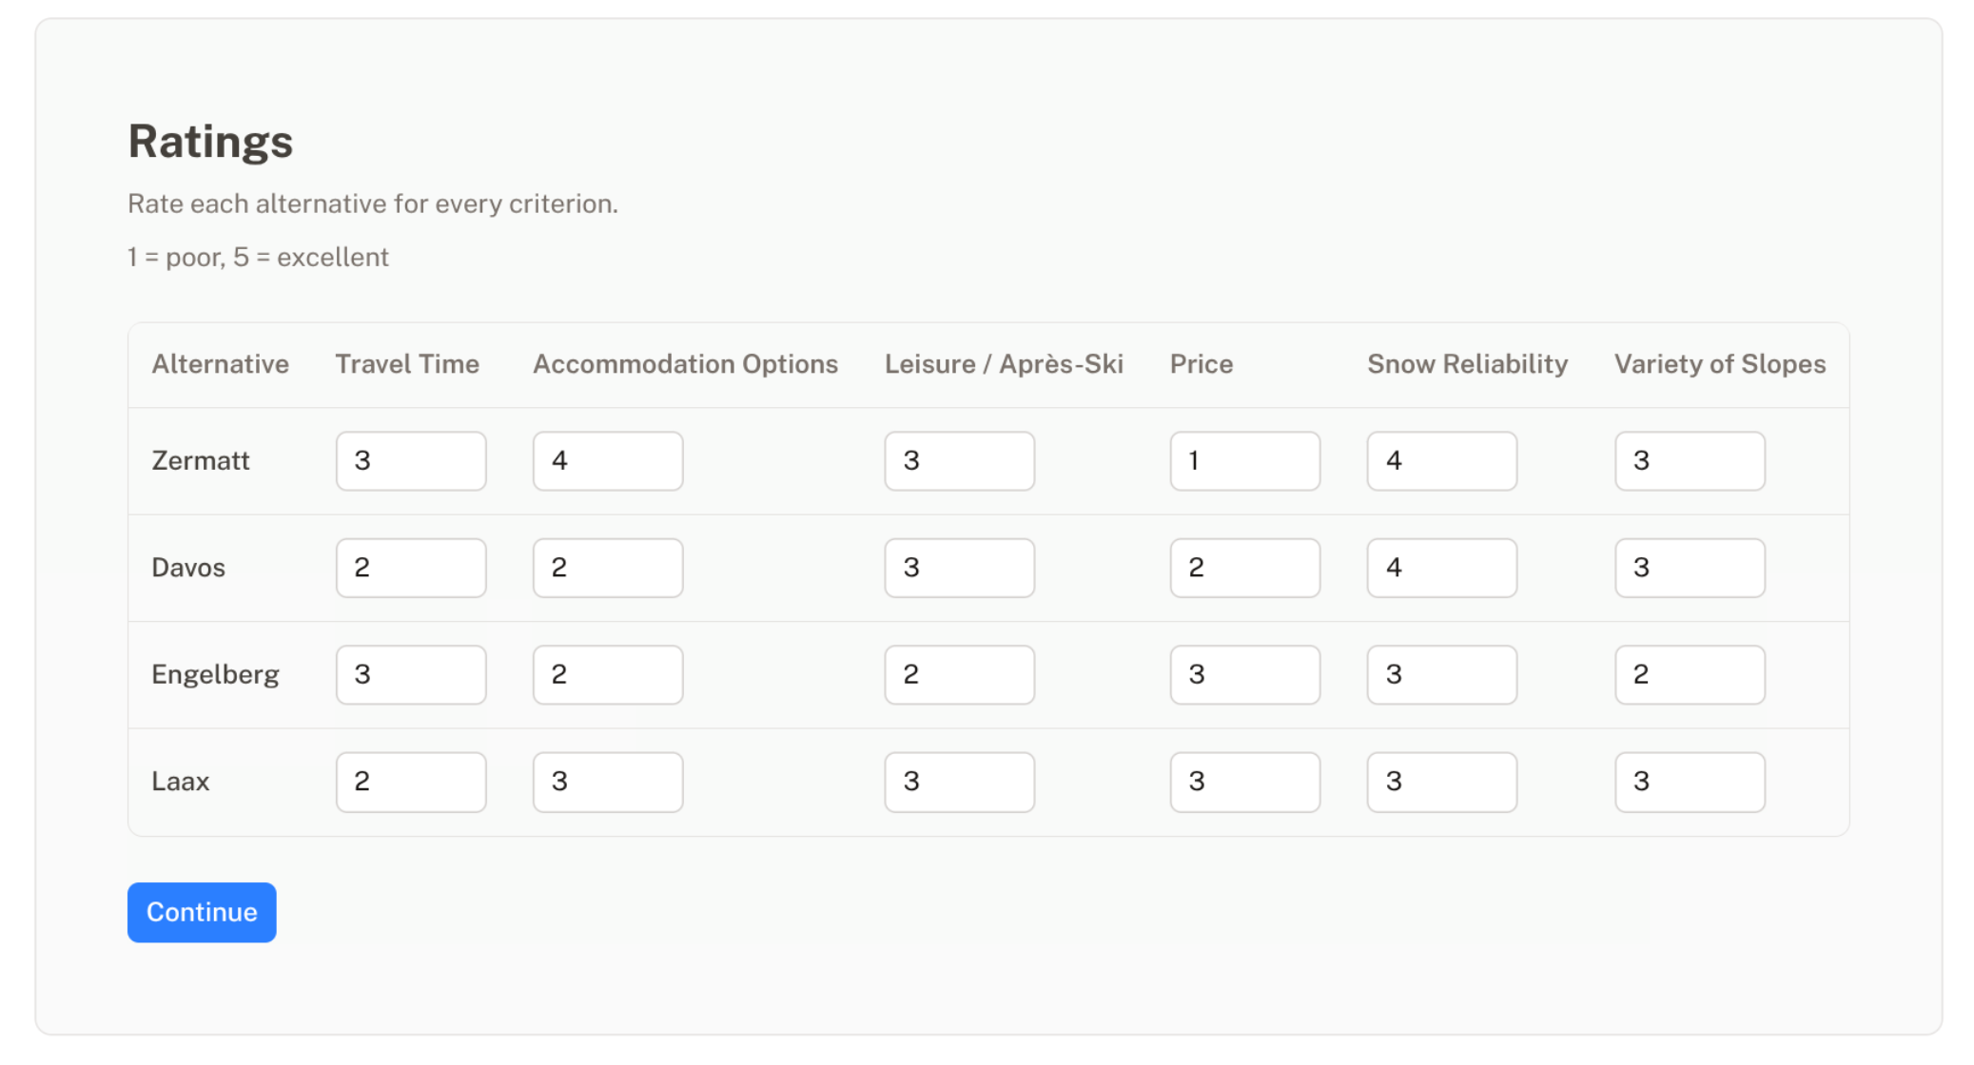This screenshot has height=1065, width=1974.
Task: Click the Snow Reliability column header
Action: pyautogui.click(x=1467, y=364)
